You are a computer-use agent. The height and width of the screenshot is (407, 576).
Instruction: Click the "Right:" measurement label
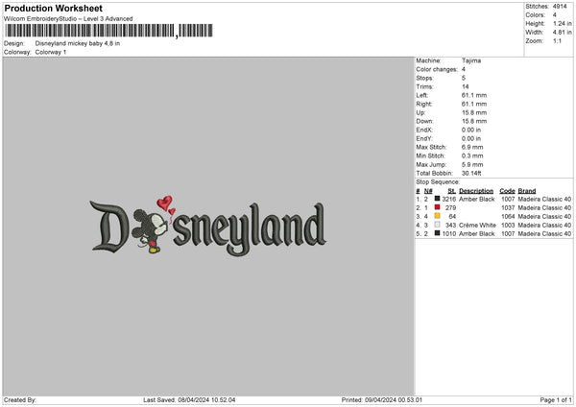(424, 104)
